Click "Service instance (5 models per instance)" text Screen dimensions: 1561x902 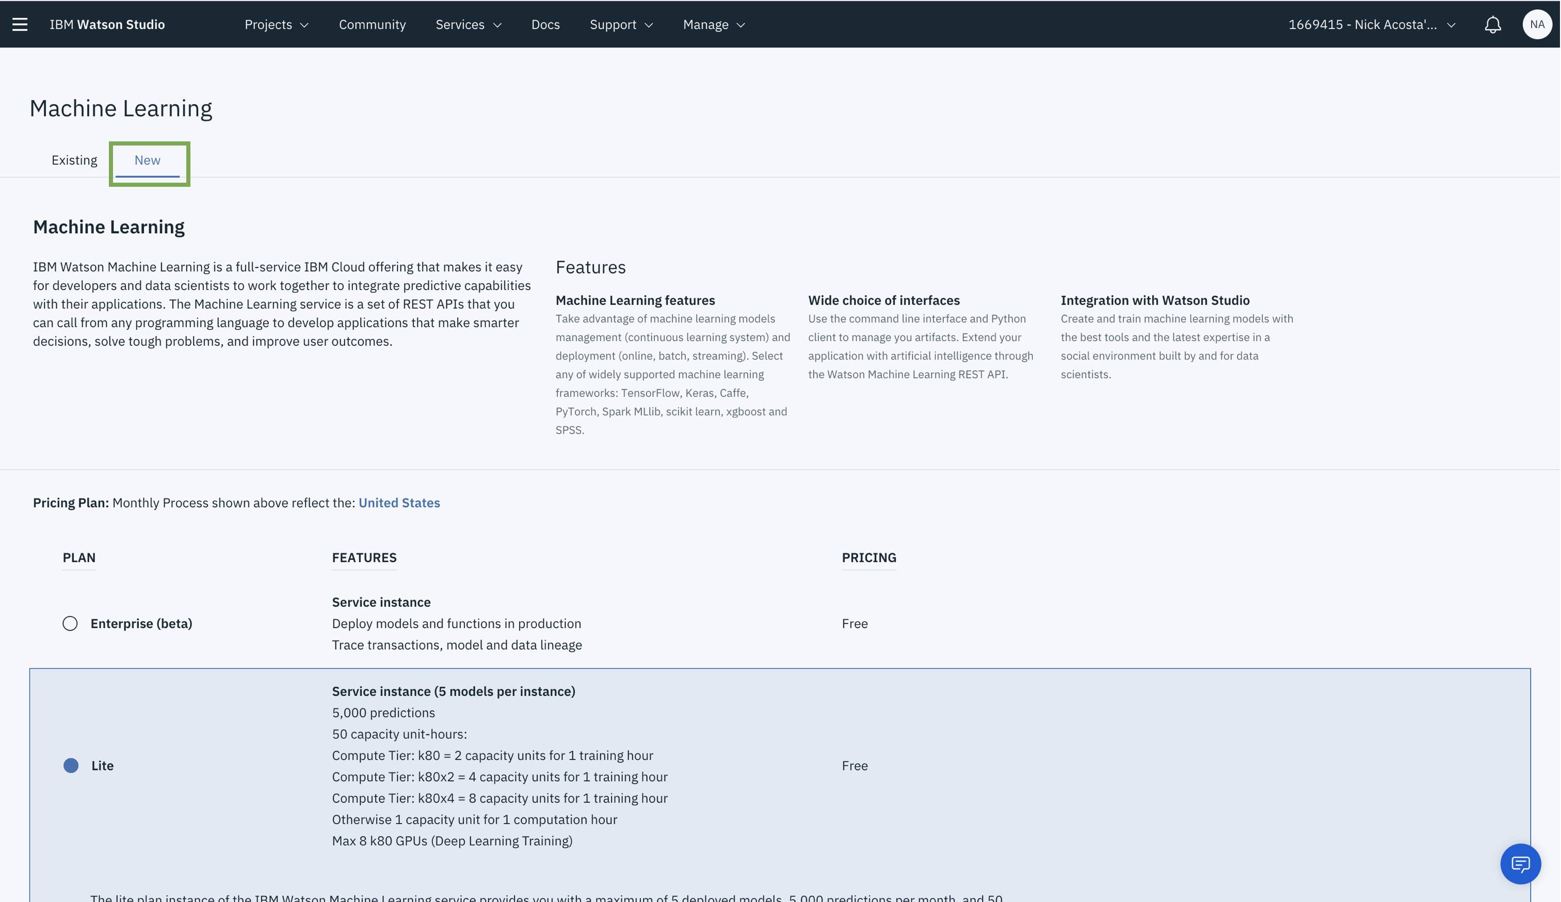coord(454,691)
